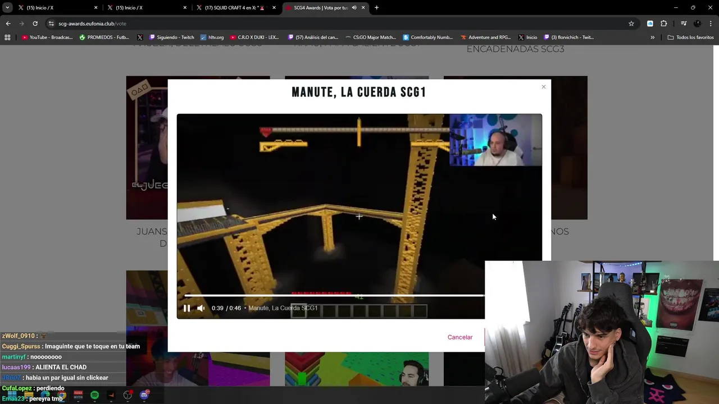
Task: Select the nominee thumbnail above the JUANS title
Action: [x=147, y=148]
